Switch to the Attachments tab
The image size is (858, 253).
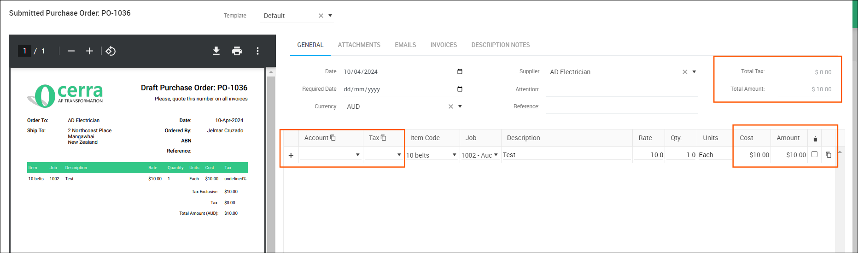[x=359, y=45]
